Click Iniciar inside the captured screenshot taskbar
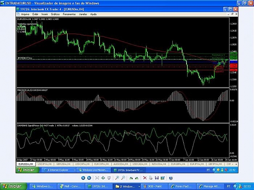 (x=27, y=170)
